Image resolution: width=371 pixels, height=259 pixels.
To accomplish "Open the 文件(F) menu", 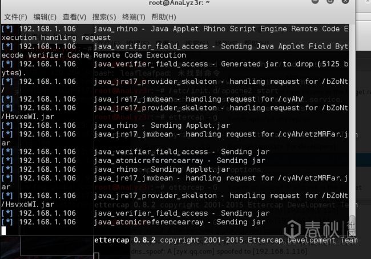I will pyautogui.click(x=15, y=17).
